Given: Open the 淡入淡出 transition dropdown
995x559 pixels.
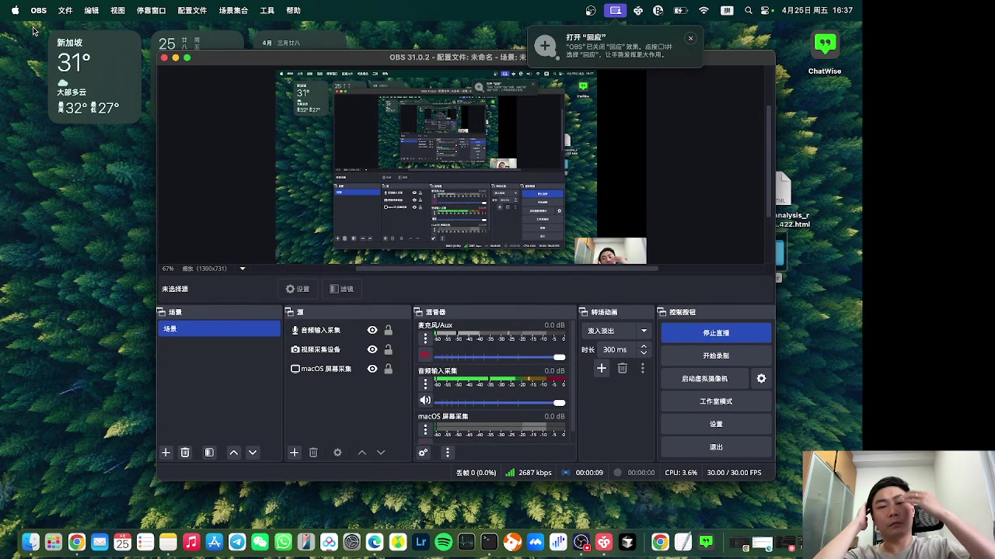Looking at the screenshot, I should (616, 331).
